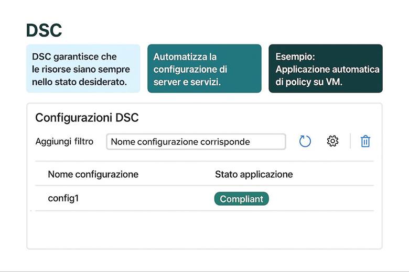Click the DSC page title
409x272 pixels.
tap(44, 30)
